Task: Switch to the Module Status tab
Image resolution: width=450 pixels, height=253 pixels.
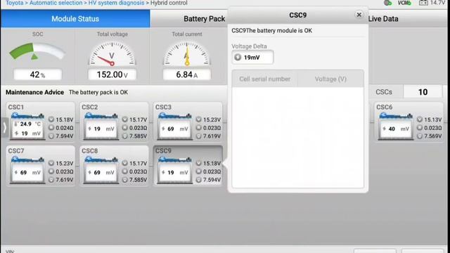Action: coord(75,19)
